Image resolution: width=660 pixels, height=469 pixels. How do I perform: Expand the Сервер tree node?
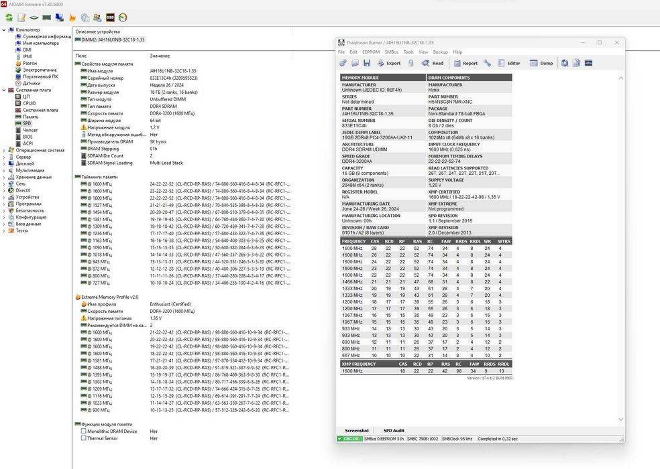[x=4, y=157]
